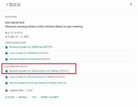Viewport: 138px width, 107px height.
Task: Click lock icon beside macOS USS Gas Demo installer
Action: tap(6, 83)
